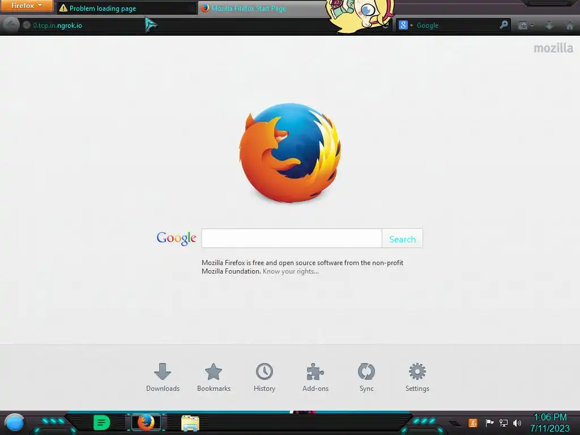Click the site identity globe icon
This screenshot has height=435, width=580.
click(26, 25)
